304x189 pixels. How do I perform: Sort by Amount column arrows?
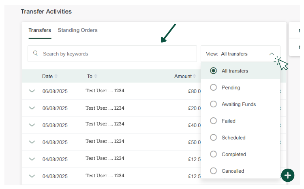[195, 76]
